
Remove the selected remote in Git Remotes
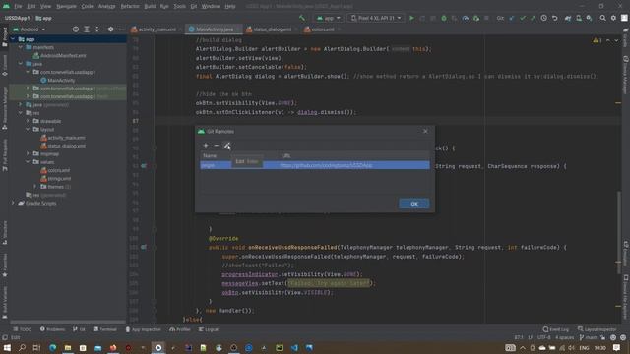tap(217, 146)
